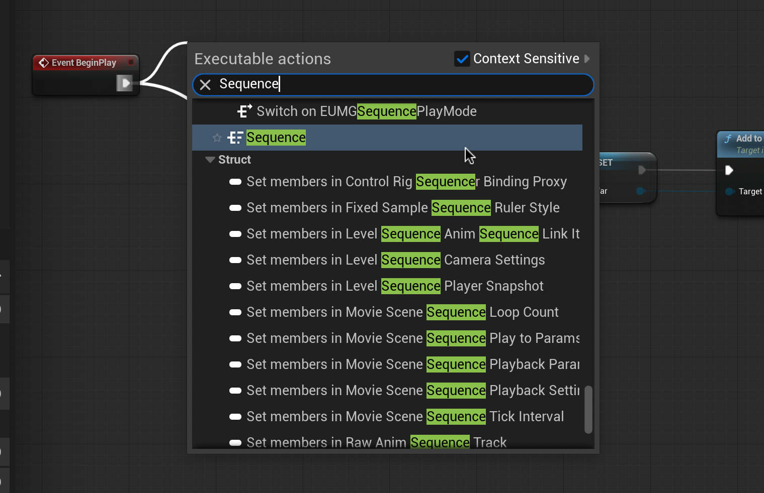Pick Set members in Fixed Sample Sequence Ruler Style
The image size is (764, 493).
coord(403,208)
